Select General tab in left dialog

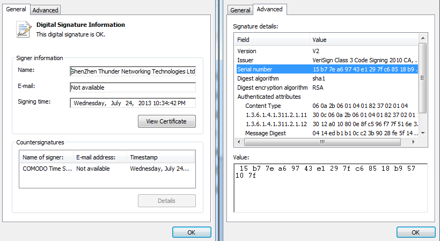16,9
